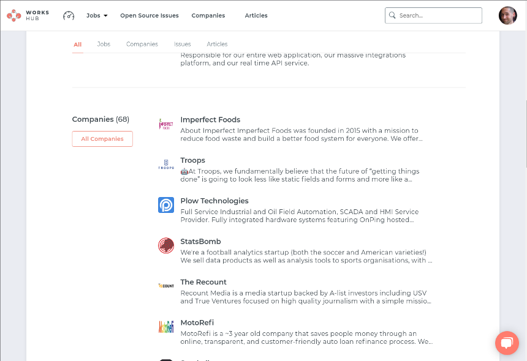Open the StatsBomb company title link
This screenshot has height=361, width=527.
(x=200, y=241)
